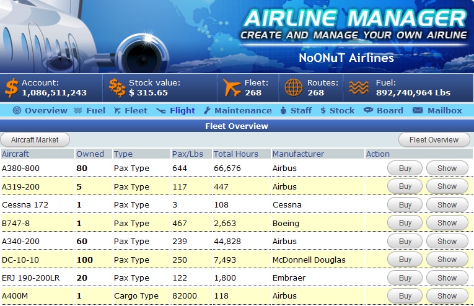The height and width of the screenshot is (306, 474).
Task: Click the Stock value money icon
Action: [117, 88]
